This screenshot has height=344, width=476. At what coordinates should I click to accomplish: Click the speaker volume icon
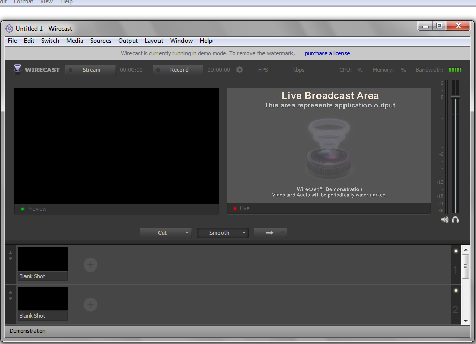point(445,219)
